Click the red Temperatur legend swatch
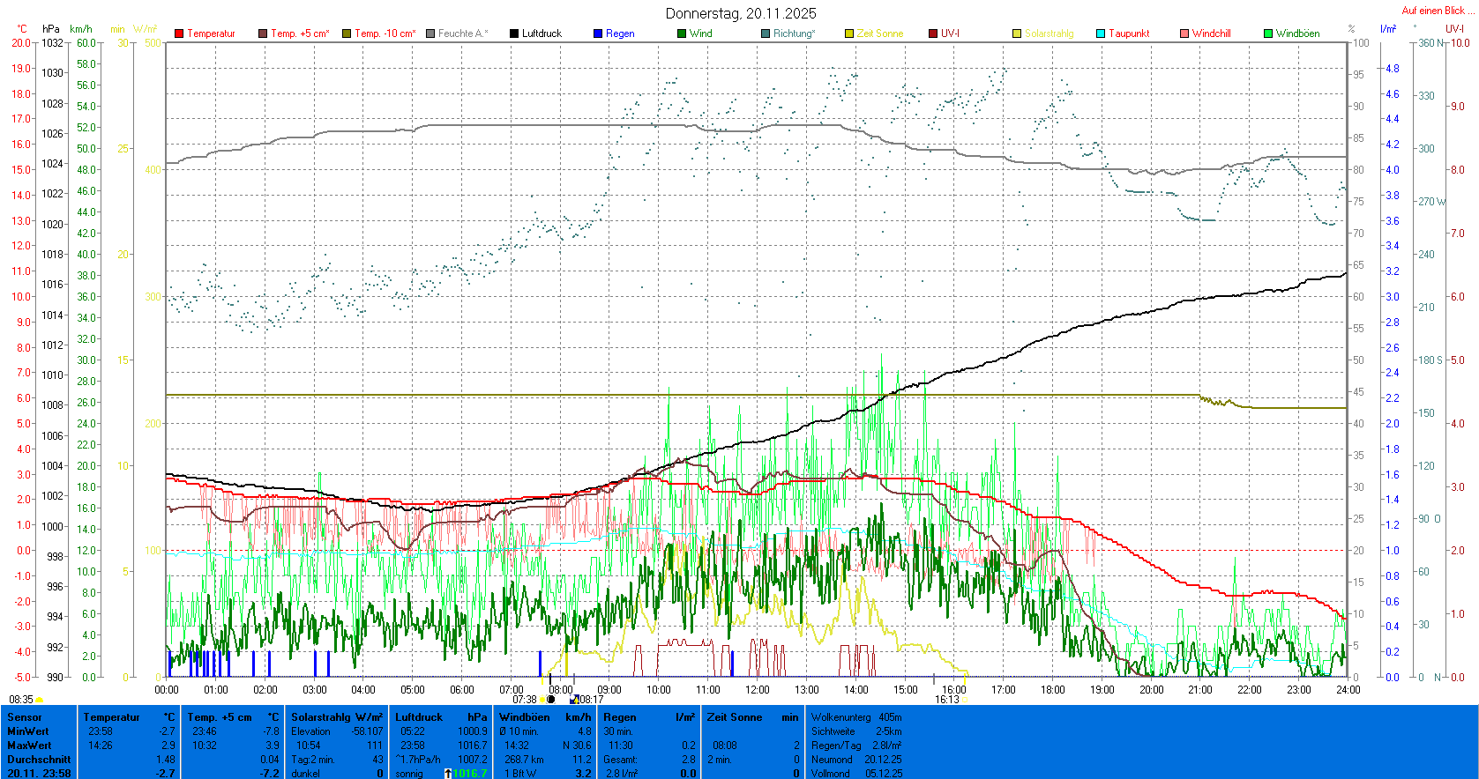 [179, 33]
